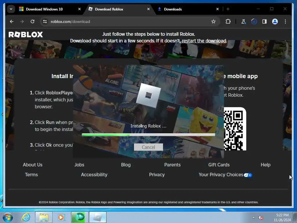The image size is (297, 223).
Task: Open Windows Media Player from taskbar
Action: pyautogui.click(x=61, y=217)
